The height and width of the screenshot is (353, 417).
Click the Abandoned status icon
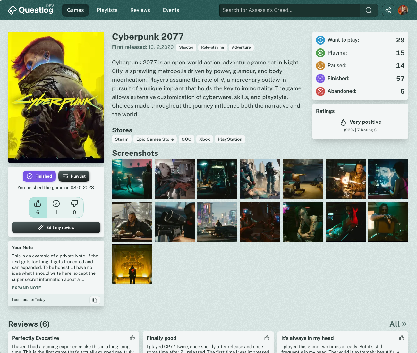click(320, 91)
